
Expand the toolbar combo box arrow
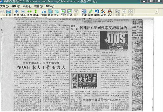pos(156,11)
